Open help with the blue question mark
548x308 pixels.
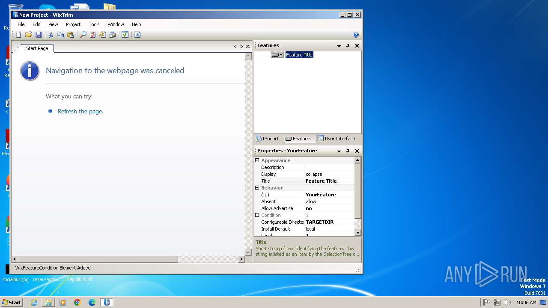(356, 35)
